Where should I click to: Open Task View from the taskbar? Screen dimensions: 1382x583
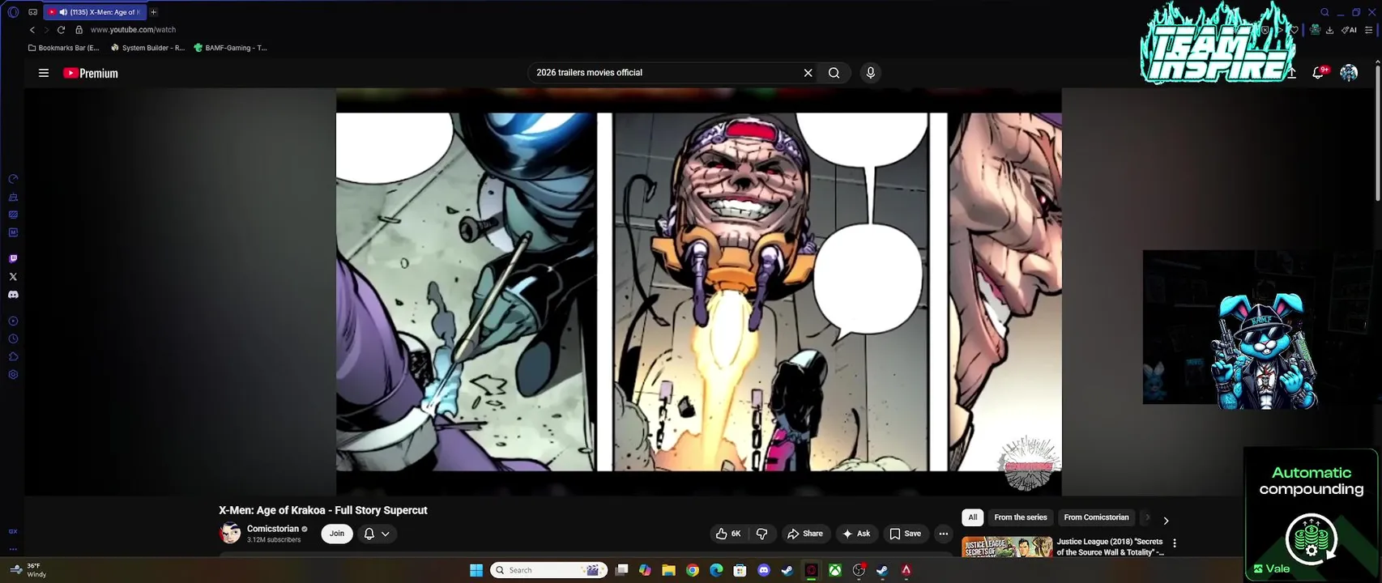tap(621, 570)
